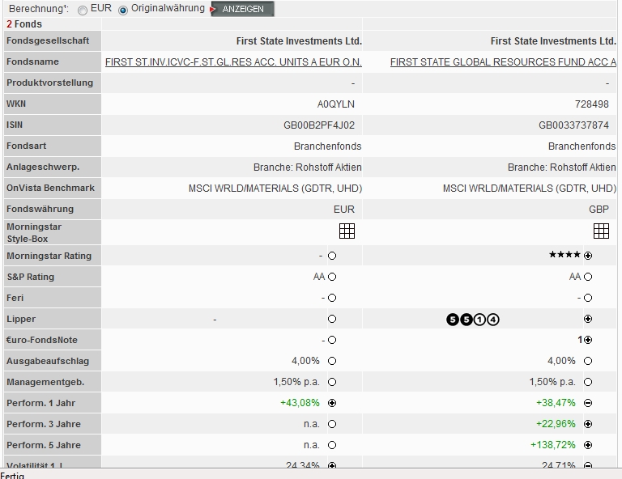Click the plus circle beside +138,72% performance

click(x=588, y=445)
